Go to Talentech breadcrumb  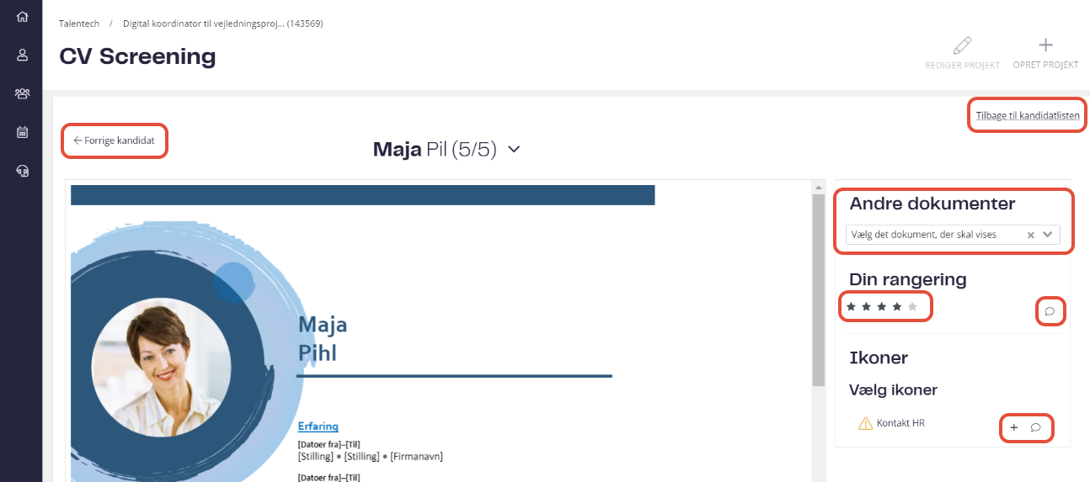tap(79, 24)
